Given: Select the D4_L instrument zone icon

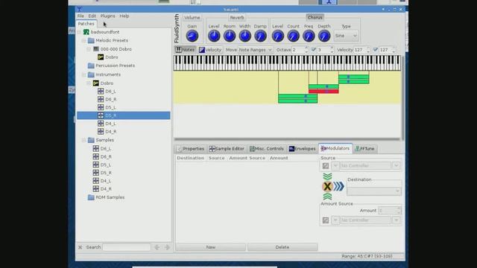Looking at the screenshot, I should [x=101, y=124].
